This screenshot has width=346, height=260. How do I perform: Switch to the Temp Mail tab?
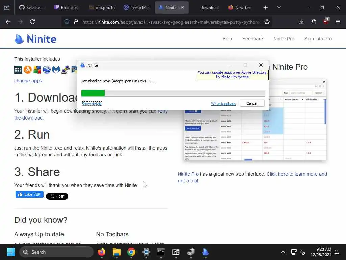137,7
